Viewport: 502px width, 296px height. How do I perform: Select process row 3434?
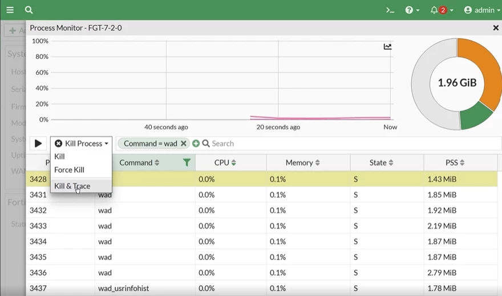(262, 241)
